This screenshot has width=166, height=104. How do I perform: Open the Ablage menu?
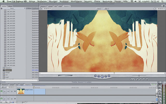[x=32, y=1]
